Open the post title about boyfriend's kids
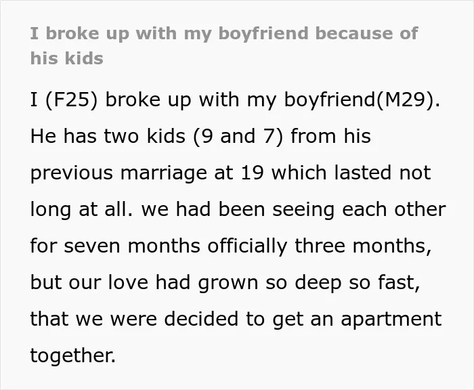This screenshot has width=474, height=390. (x=224, y=45)
